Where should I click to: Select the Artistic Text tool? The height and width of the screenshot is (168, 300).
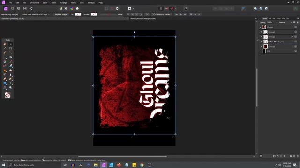tap(10, 84)
